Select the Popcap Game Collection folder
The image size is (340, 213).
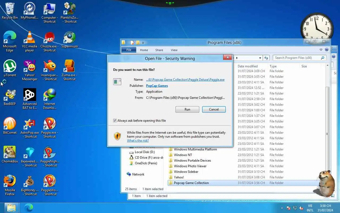191,183
